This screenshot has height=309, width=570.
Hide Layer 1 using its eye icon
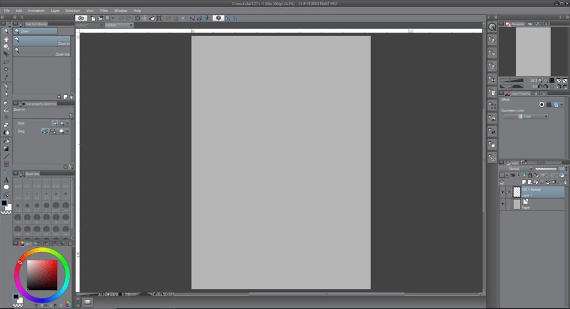click(502, 192)
